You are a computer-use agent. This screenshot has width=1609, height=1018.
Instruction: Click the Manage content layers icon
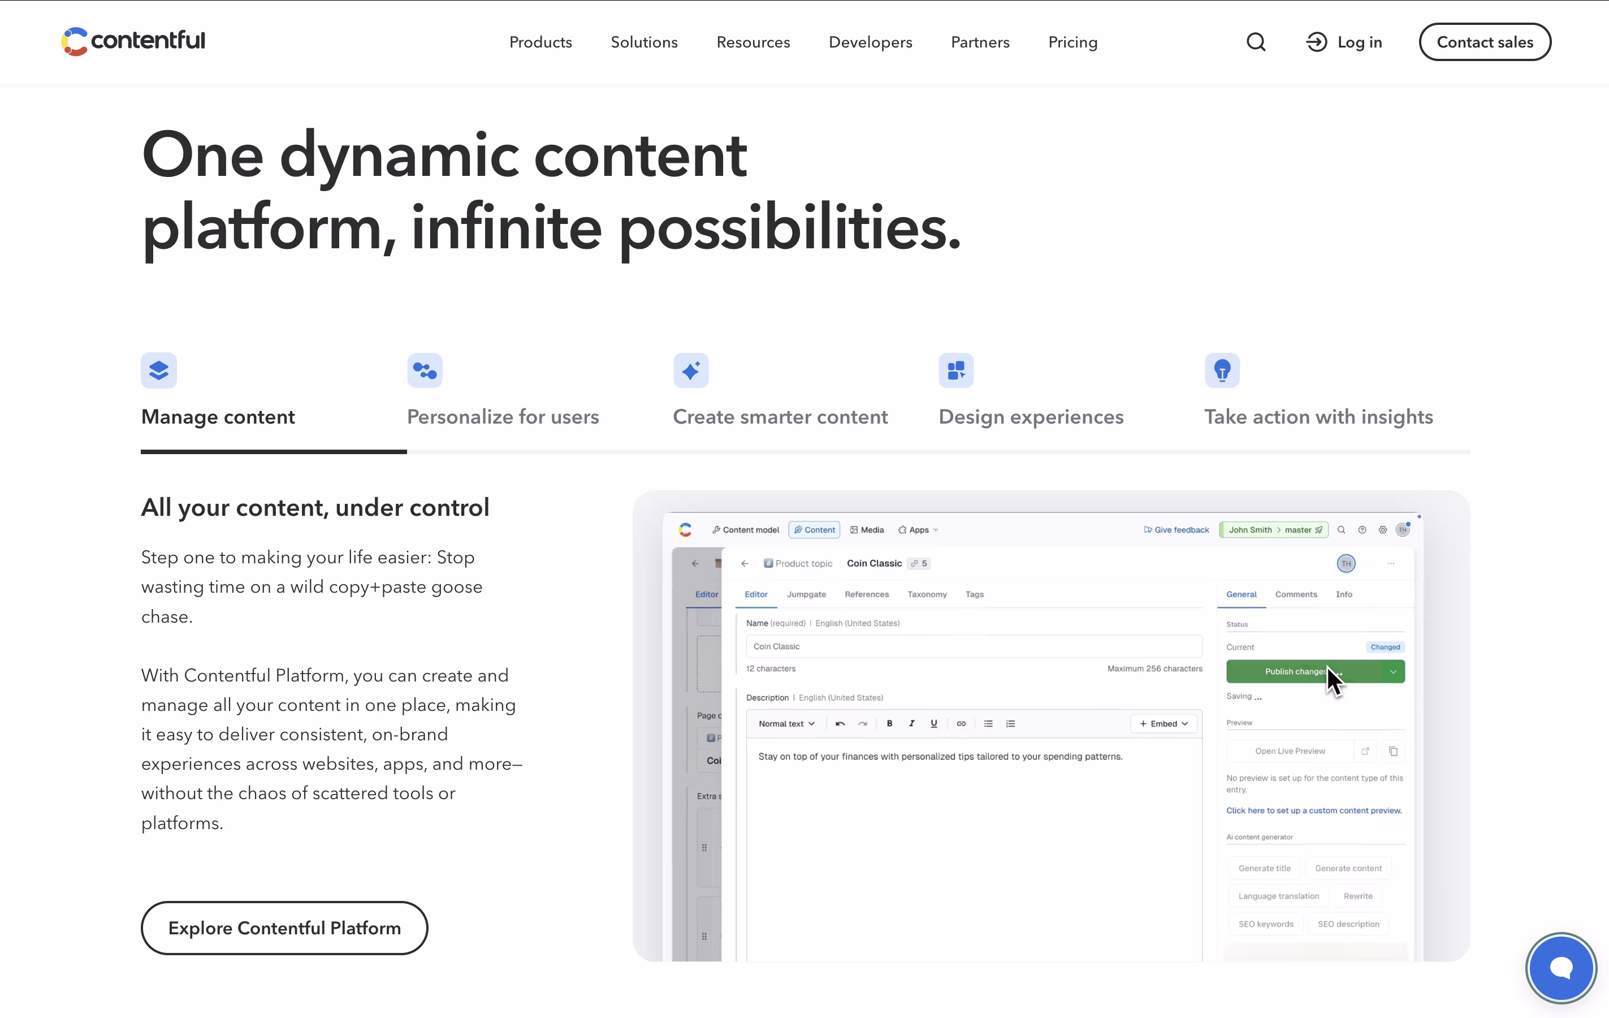click(159, 370)
